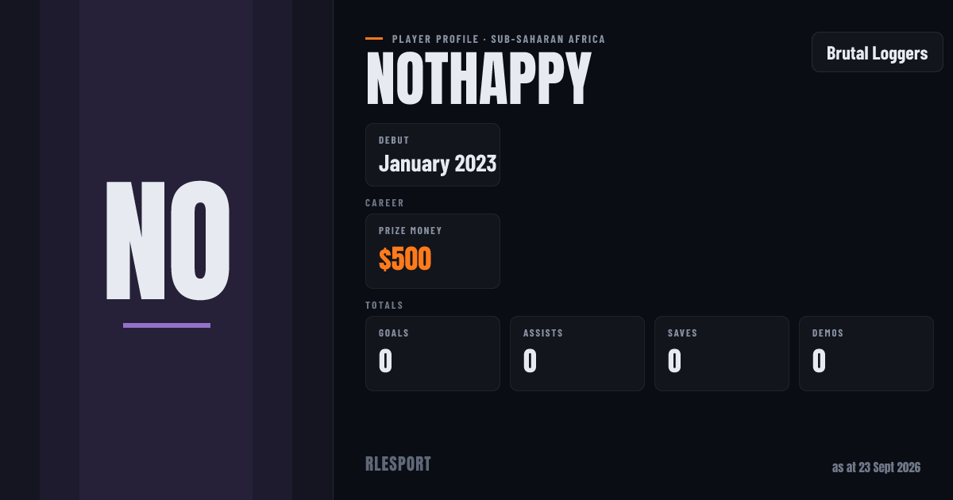
Task: Click the Totals section label
Action: pos(384,306)
